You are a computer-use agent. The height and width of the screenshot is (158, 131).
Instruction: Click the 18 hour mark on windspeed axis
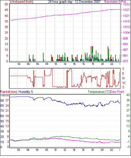(x=93, y=64)
